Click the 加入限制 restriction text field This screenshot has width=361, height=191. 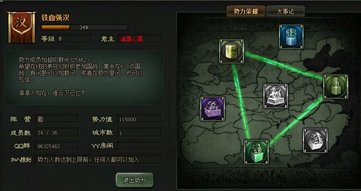pos(98,159)
